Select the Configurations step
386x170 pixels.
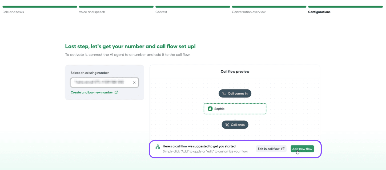click(319, 12)
